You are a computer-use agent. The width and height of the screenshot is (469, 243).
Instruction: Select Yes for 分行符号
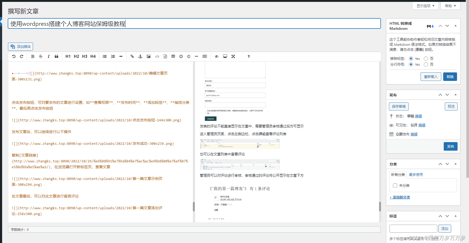point(411,64)
